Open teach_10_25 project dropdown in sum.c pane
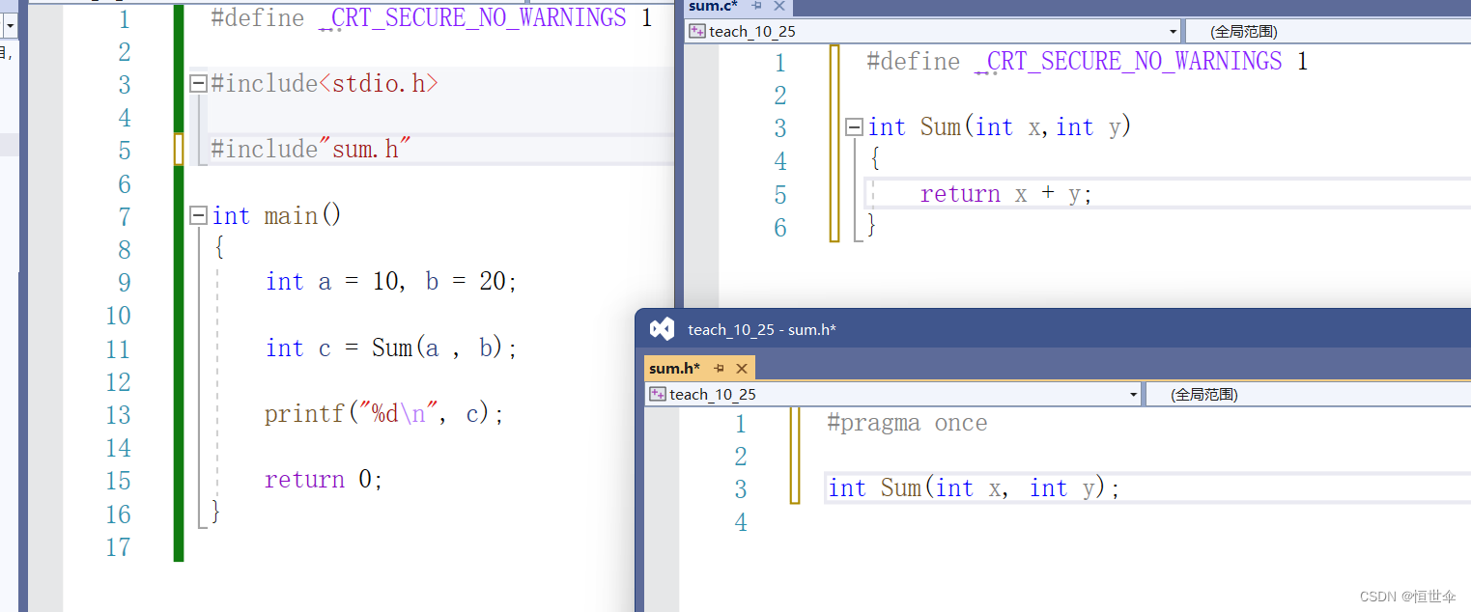This screenshot has width=1471, height=612. [933, 31]
